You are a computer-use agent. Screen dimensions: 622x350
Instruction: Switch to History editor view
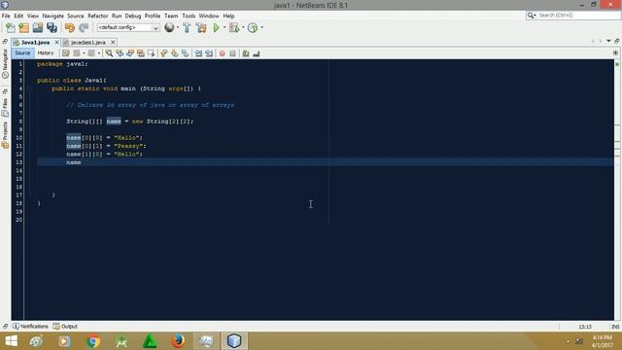tap(46, 53)
